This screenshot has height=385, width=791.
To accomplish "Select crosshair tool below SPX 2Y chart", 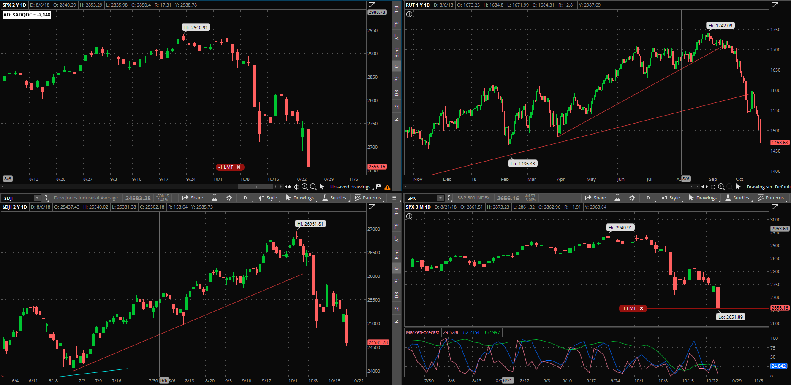I will (x=296, y=187).
